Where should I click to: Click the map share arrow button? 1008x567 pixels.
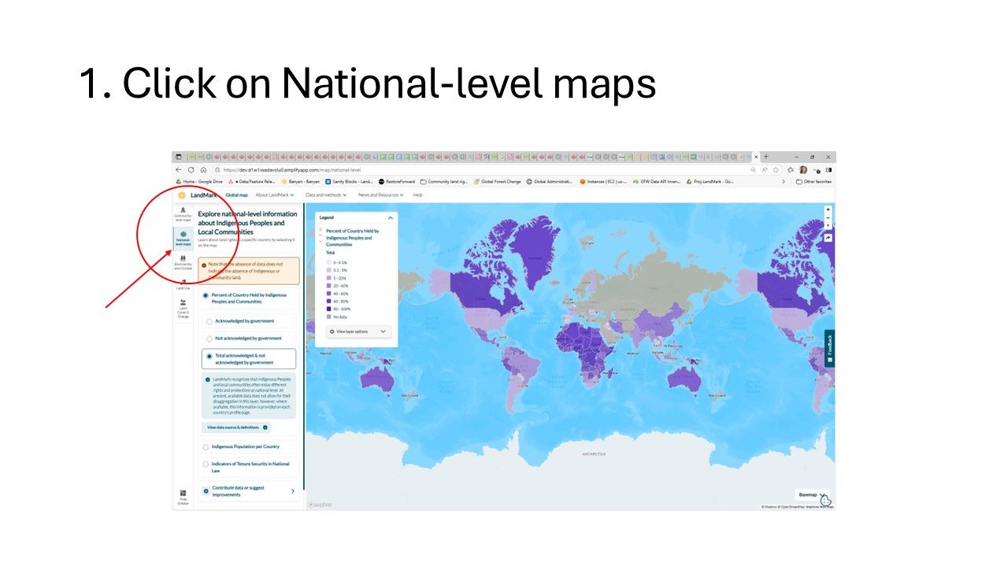coord(828,237)
